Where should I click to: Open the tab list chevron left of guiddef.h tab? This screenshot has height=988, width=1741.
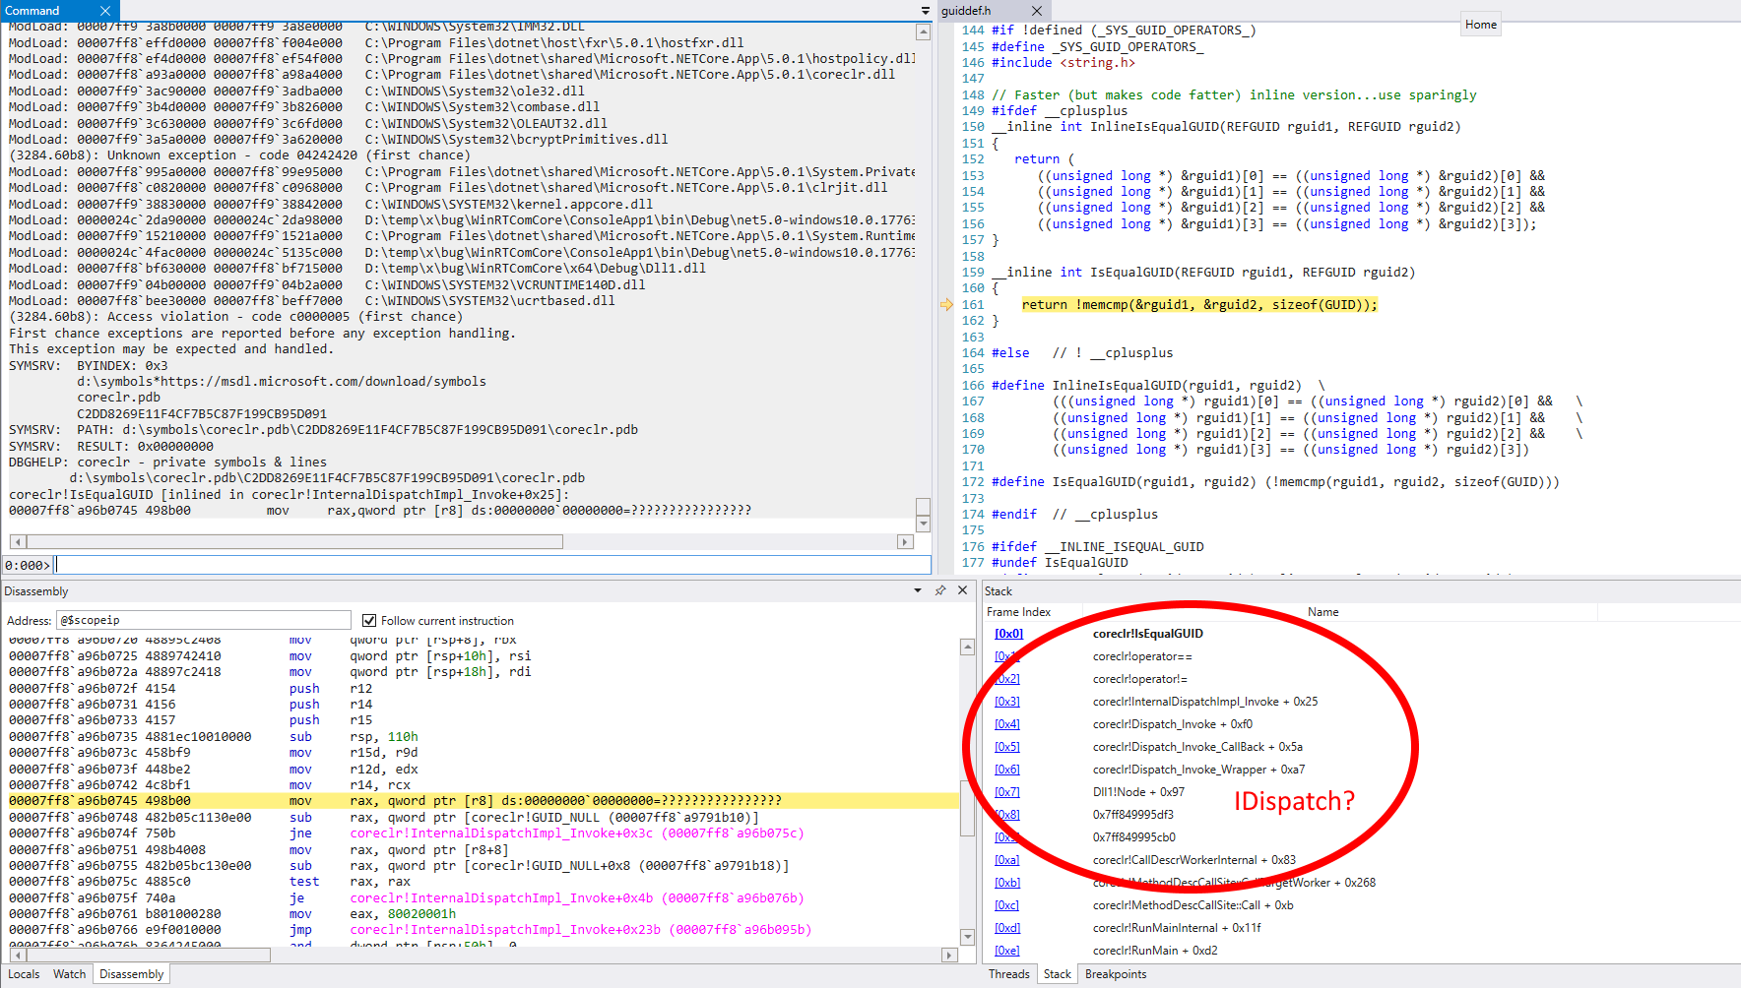(927, 11)
